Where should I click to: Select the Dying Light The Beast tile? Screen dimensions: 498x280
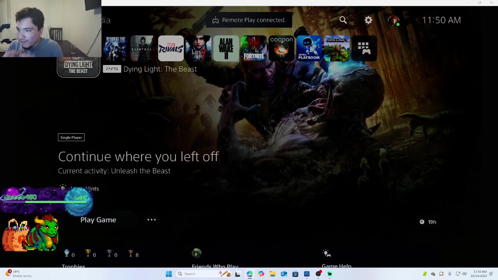point(79,67)
